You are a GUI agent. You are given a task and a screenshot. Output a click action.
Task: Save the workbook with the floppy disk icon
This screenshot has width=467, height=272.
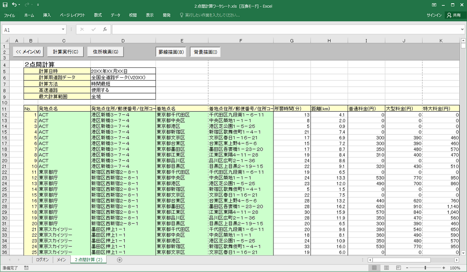(x=5, y=5)
